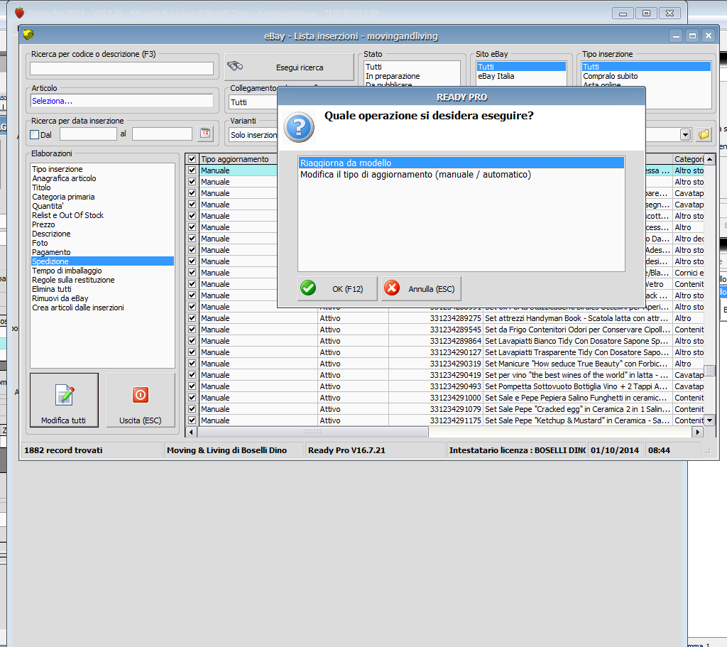This screenshot has width=727, height=647.
Task: Click the Tipo aggiornamento column header
Action: pyautogui.click(x=239, y=158)
